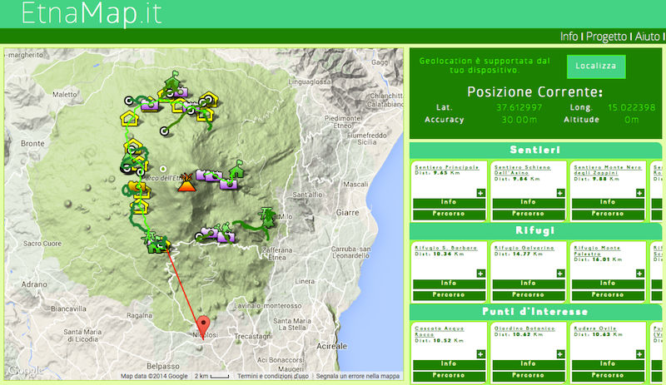Show Percorso for Giardino Botanico
Screen dimensions: 666x385
tap(529, 375)
